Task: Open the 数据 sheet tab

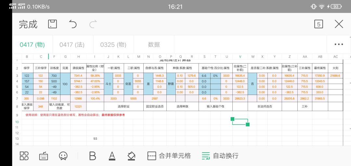Action: tap(154, 45)
